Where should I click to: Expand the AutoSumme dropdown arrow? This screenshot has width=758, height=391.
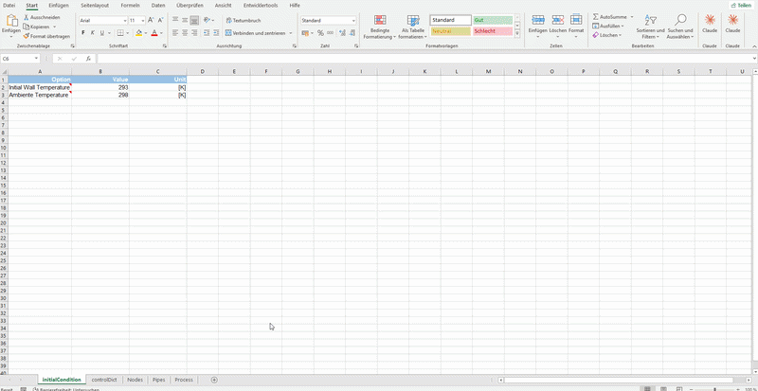tap(631, 17)
